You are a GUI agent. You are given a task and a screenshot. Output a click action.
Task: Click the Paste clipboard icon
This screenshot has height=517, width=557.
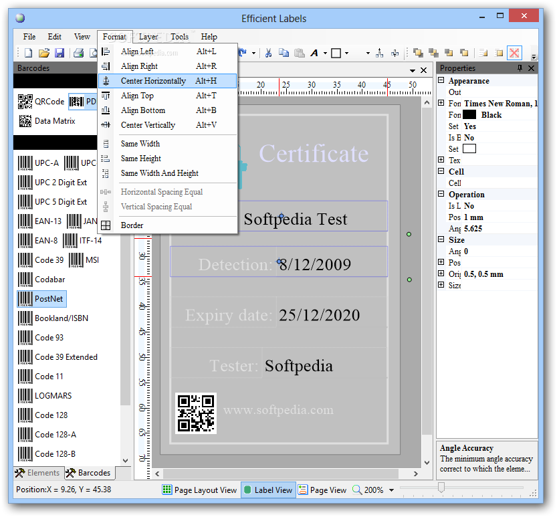[x=300, y=54]
